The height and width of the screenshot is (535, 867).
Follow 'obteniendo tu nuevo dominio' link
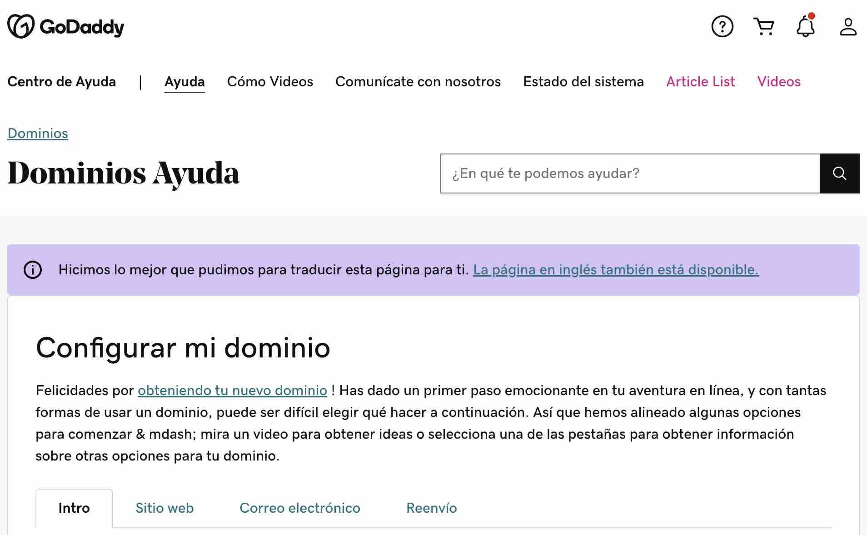coord(232,391)
